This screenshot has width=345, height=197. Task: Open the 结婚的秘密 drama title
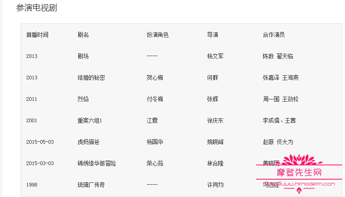point(91,78)
